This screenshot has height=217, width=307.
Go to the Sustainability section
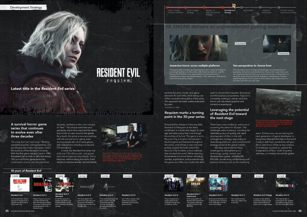click(x=248, y=10)
